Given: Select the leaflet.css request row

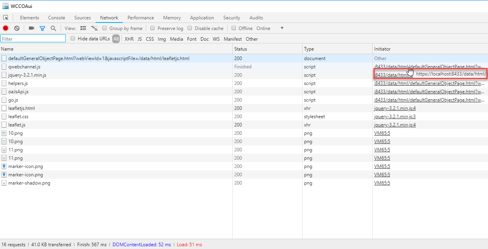Looking at the screenshot, I should coord(18,117).
